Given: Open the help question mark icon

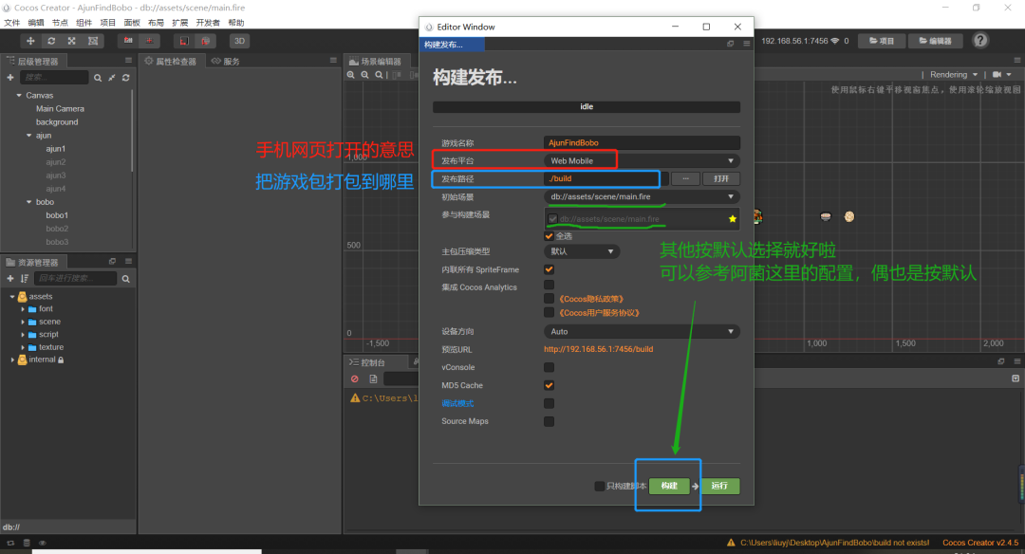Looking at the screenshot, I should (979, 41).
